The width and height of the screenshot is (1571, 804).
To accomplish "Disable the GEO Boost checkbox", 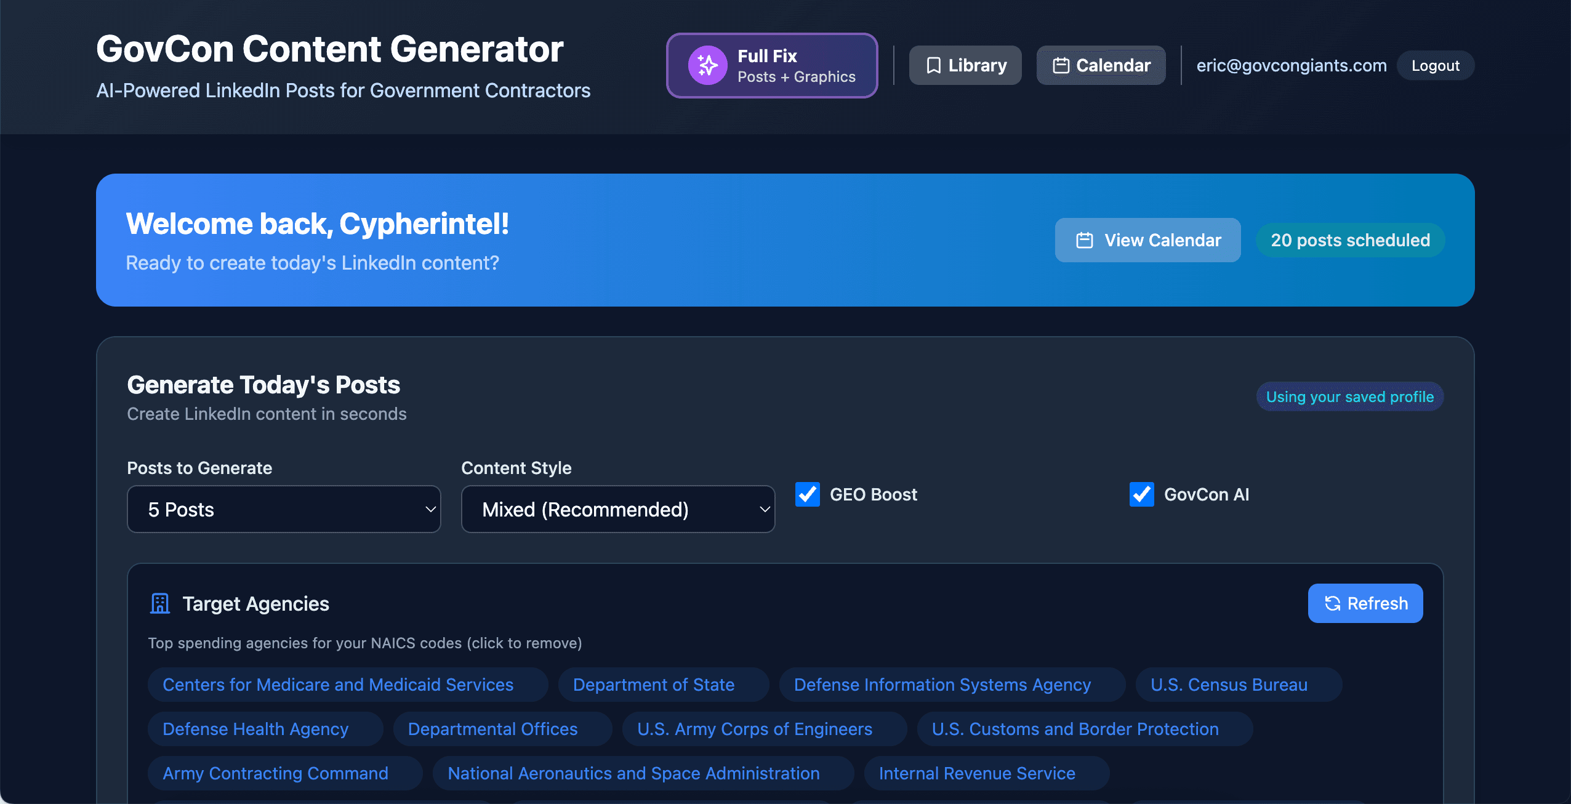I will (x=807, y=494).
